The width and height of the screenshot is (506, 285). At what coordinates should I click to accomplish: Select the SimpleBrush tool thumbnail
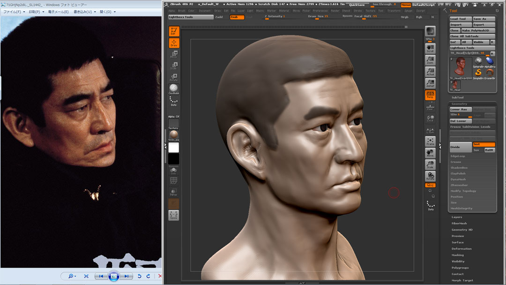478,74
